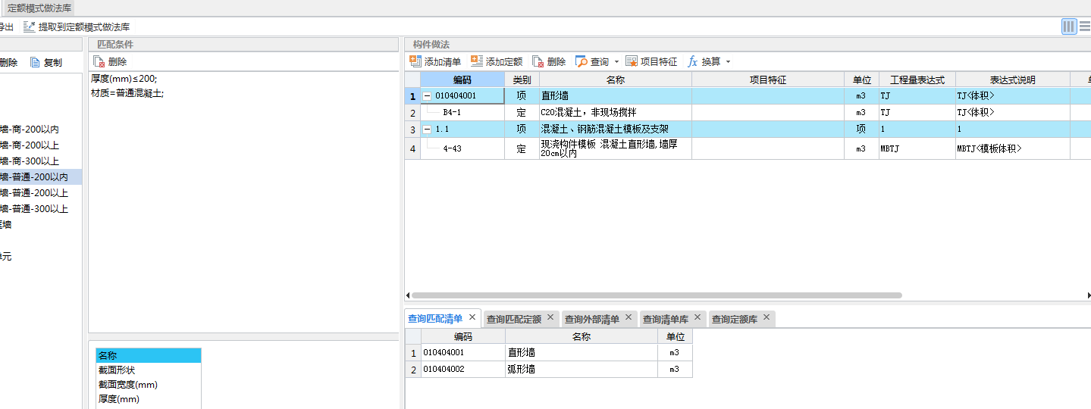This screenshot has height=409, width=1091.
Task: Close the 查询匹配定额 tab
Action: tap(550, 317)
